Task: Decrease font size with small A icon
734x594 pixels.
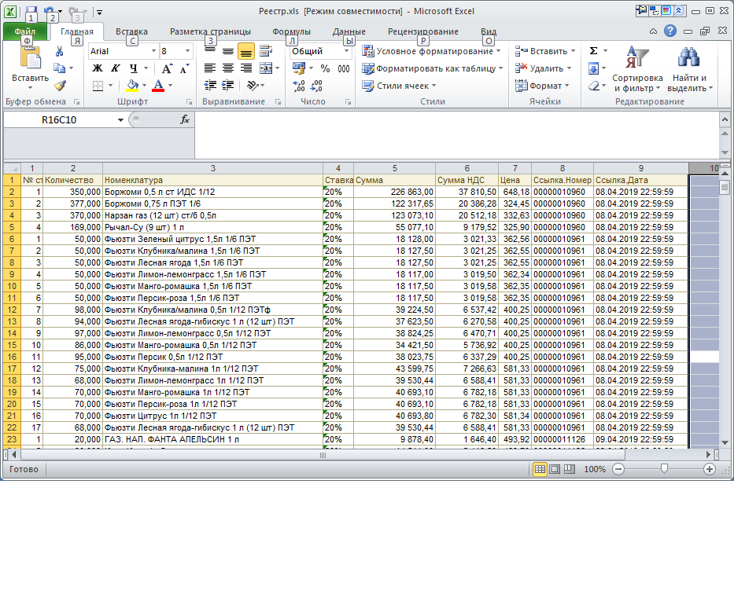Action: point(184,68)
